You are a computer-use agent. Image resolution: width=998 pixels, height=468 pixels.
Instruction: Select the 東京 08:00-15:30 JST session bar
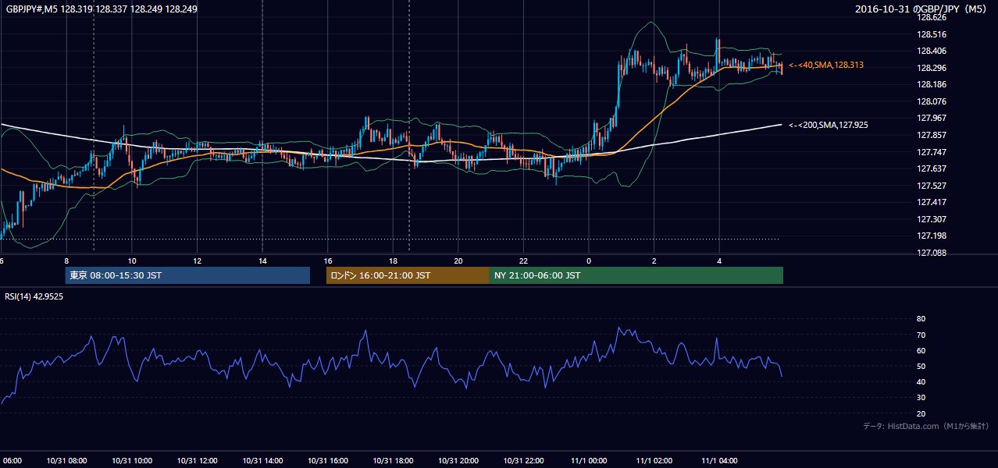(187, 275)
